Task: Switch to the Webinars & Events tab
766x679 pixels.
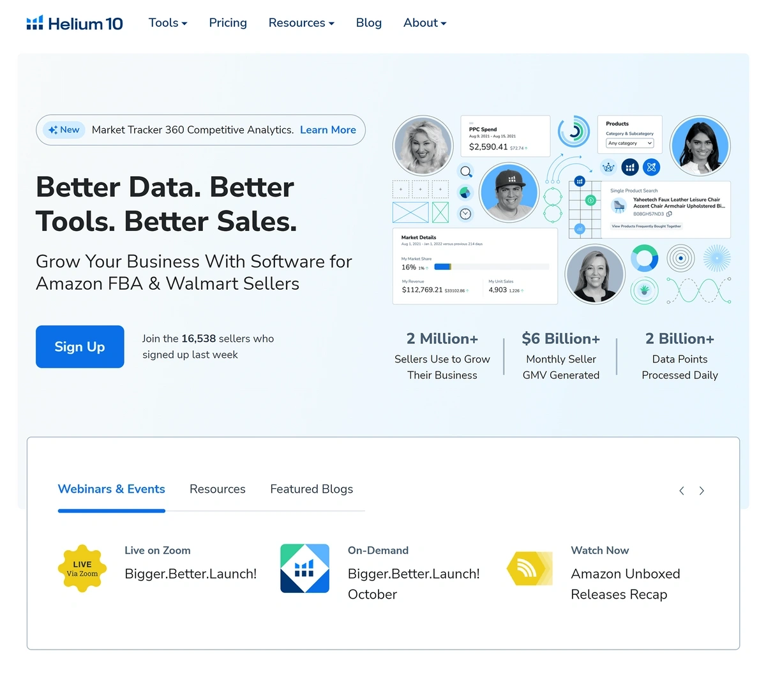Action: [x=112, y=489]
